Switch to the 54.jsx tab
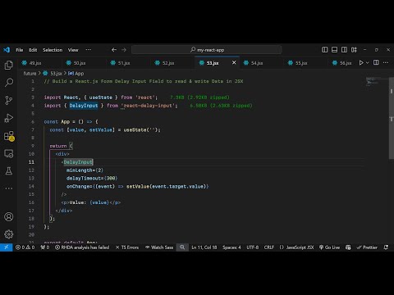Screen dimensions: 394x295 (x=257, y=63)
